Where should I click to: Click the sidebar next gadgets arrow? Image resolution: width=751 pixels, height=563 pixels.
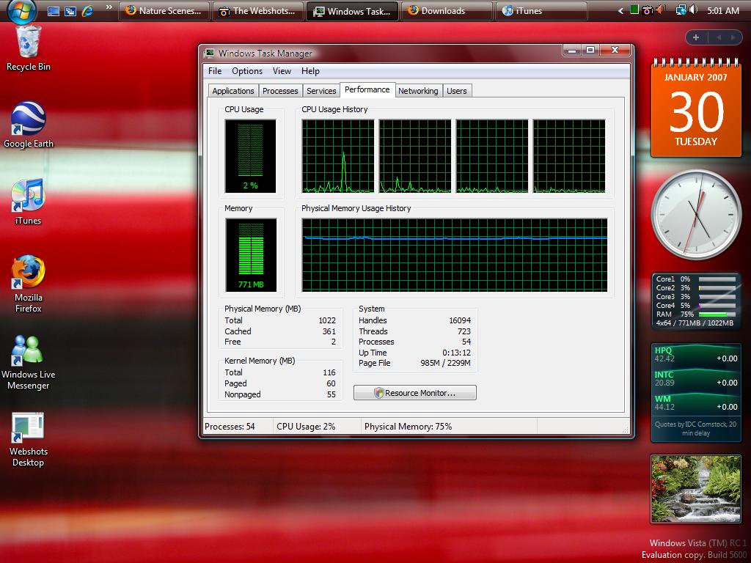733,37
